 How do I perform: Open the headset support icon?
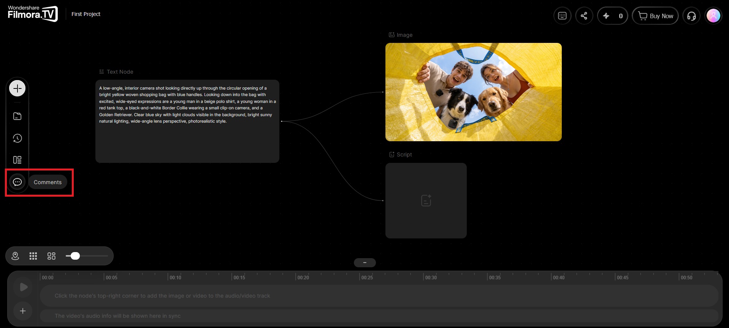pos(691,16)
